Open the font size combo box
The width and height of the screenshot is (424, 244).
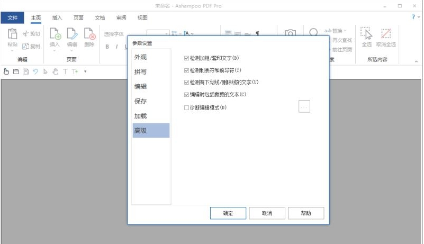pyautogui.click(x=158, y=33)
